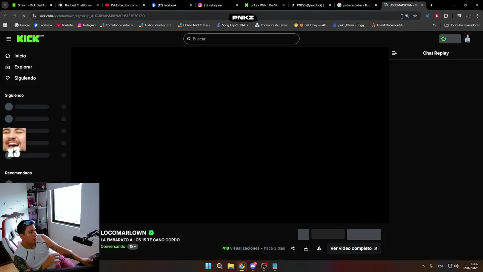Open the Windows Start menu

(x=208, y=266)
